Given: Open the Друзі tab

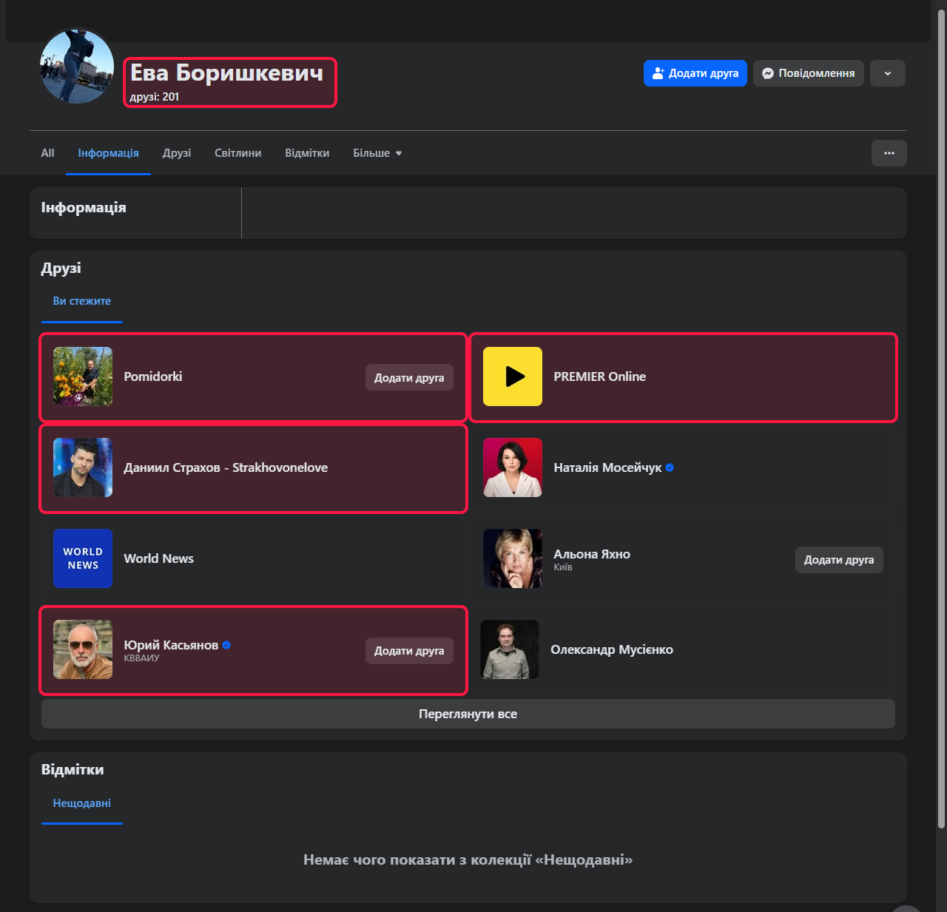Looking at the screenshot, I should pos(177,153).
